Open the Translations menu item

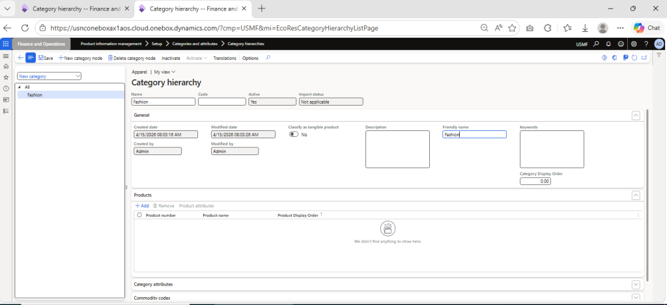click(225, 58)
